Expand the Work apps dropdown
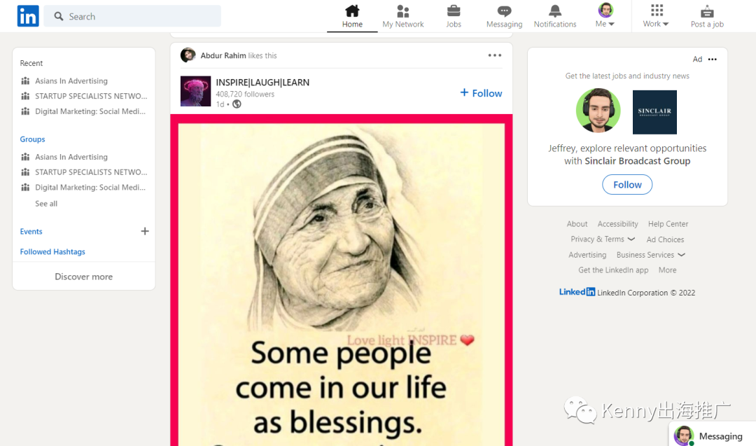 click(656, 16)
